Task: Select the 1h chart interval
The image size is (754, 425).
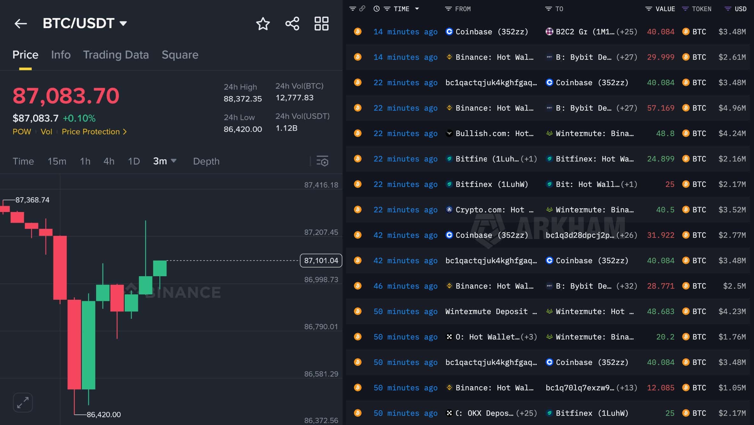Action: pos(85,161)
